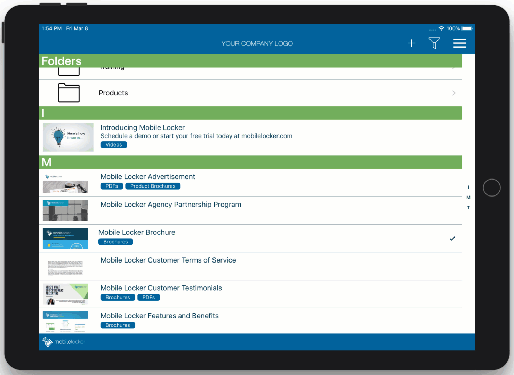Select the demo description line under Introducing

pyautogui.click(x=196, y=136)
